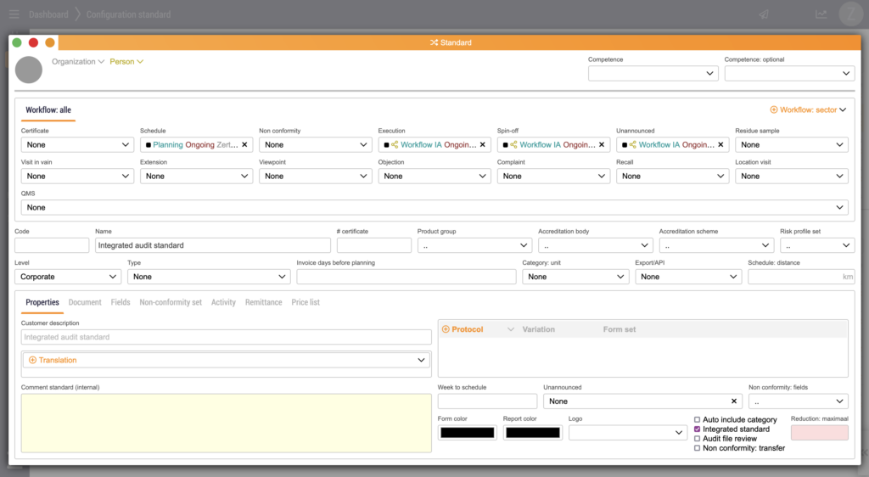Click the plus icon beside Workflow: sector
The image size is (869, 477).
[x=774, y=110]
